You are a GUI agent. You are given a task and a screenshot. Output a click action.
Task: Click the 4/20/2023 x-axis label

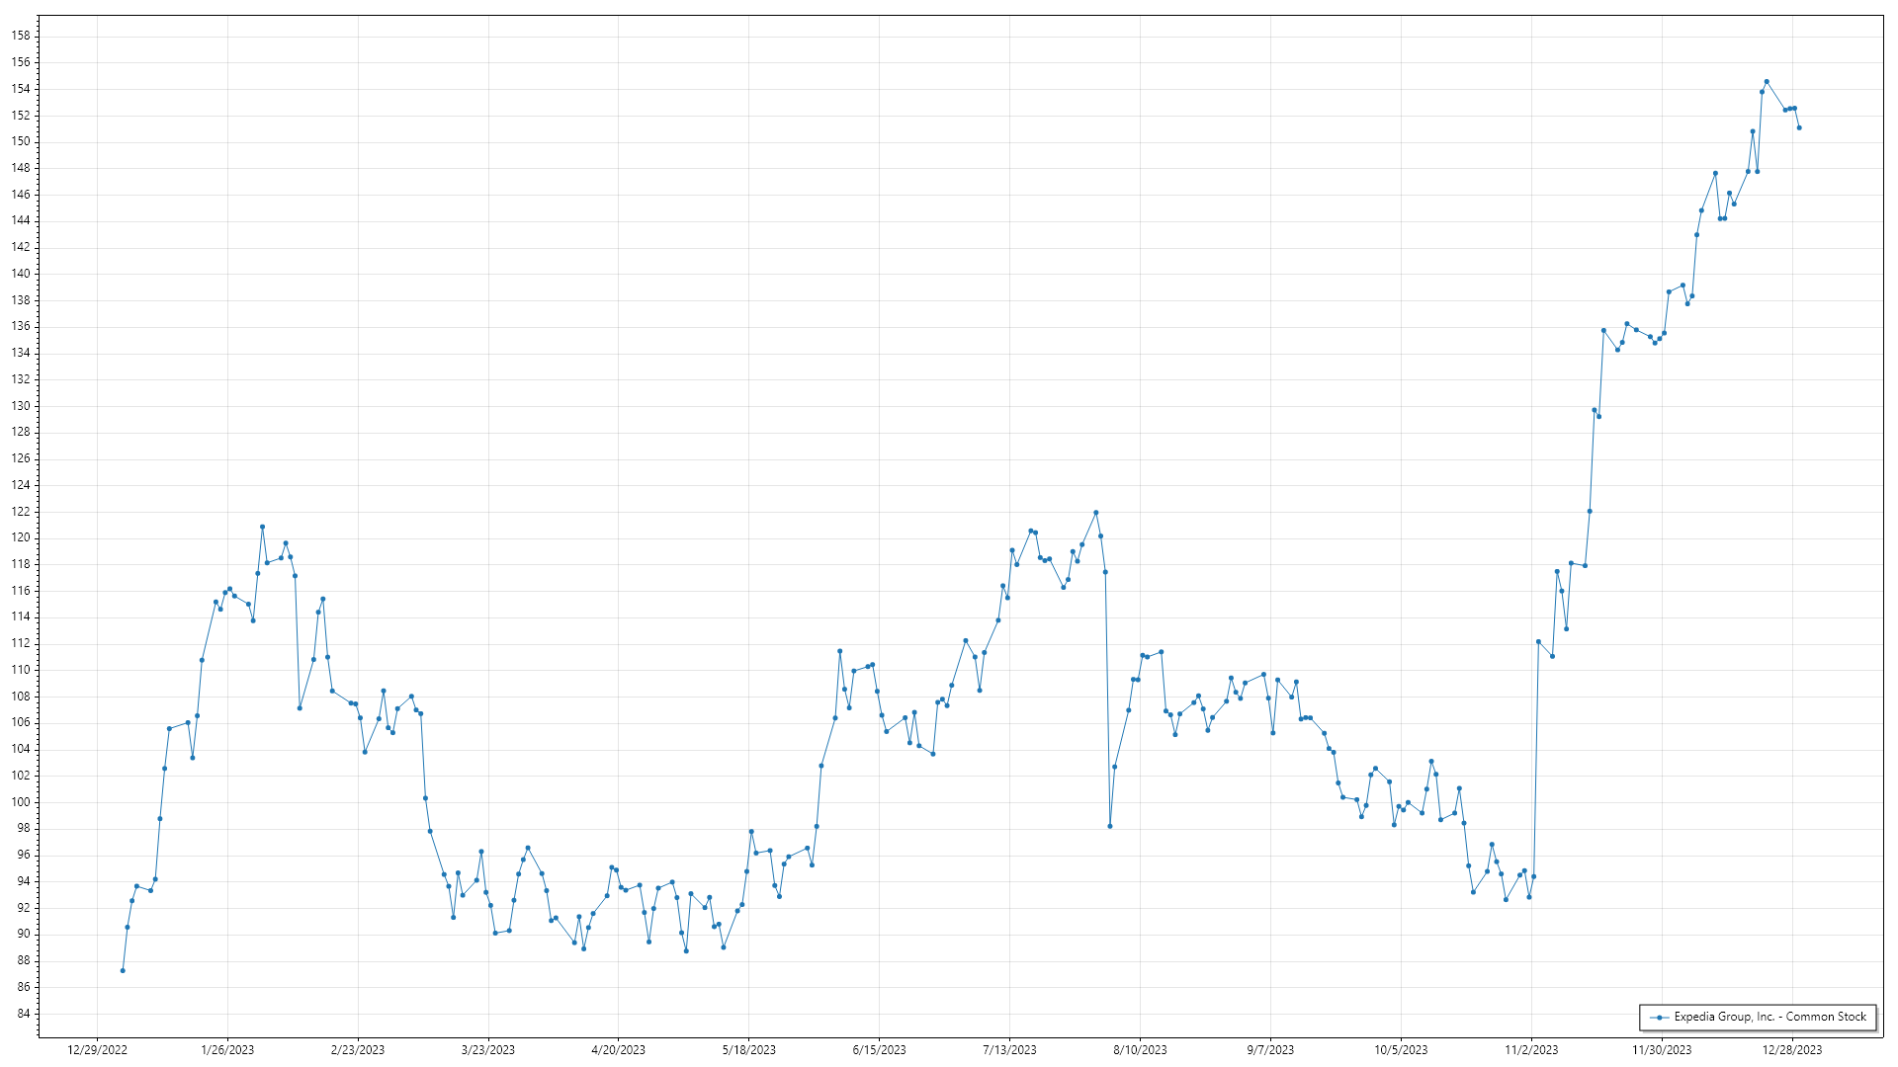(x=618, y=1050)
